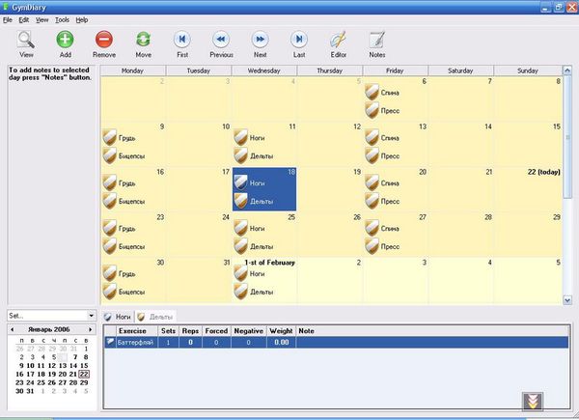Jump to Last using the toolbar icon

point(299,40)
